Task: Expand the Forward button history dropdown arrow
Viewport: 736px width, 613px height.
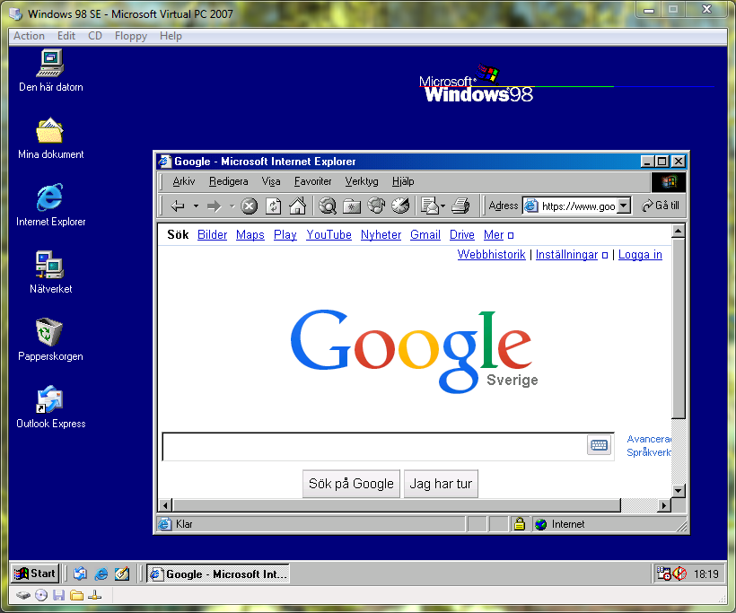Action: pyautogui.click(x=232, y=206)
